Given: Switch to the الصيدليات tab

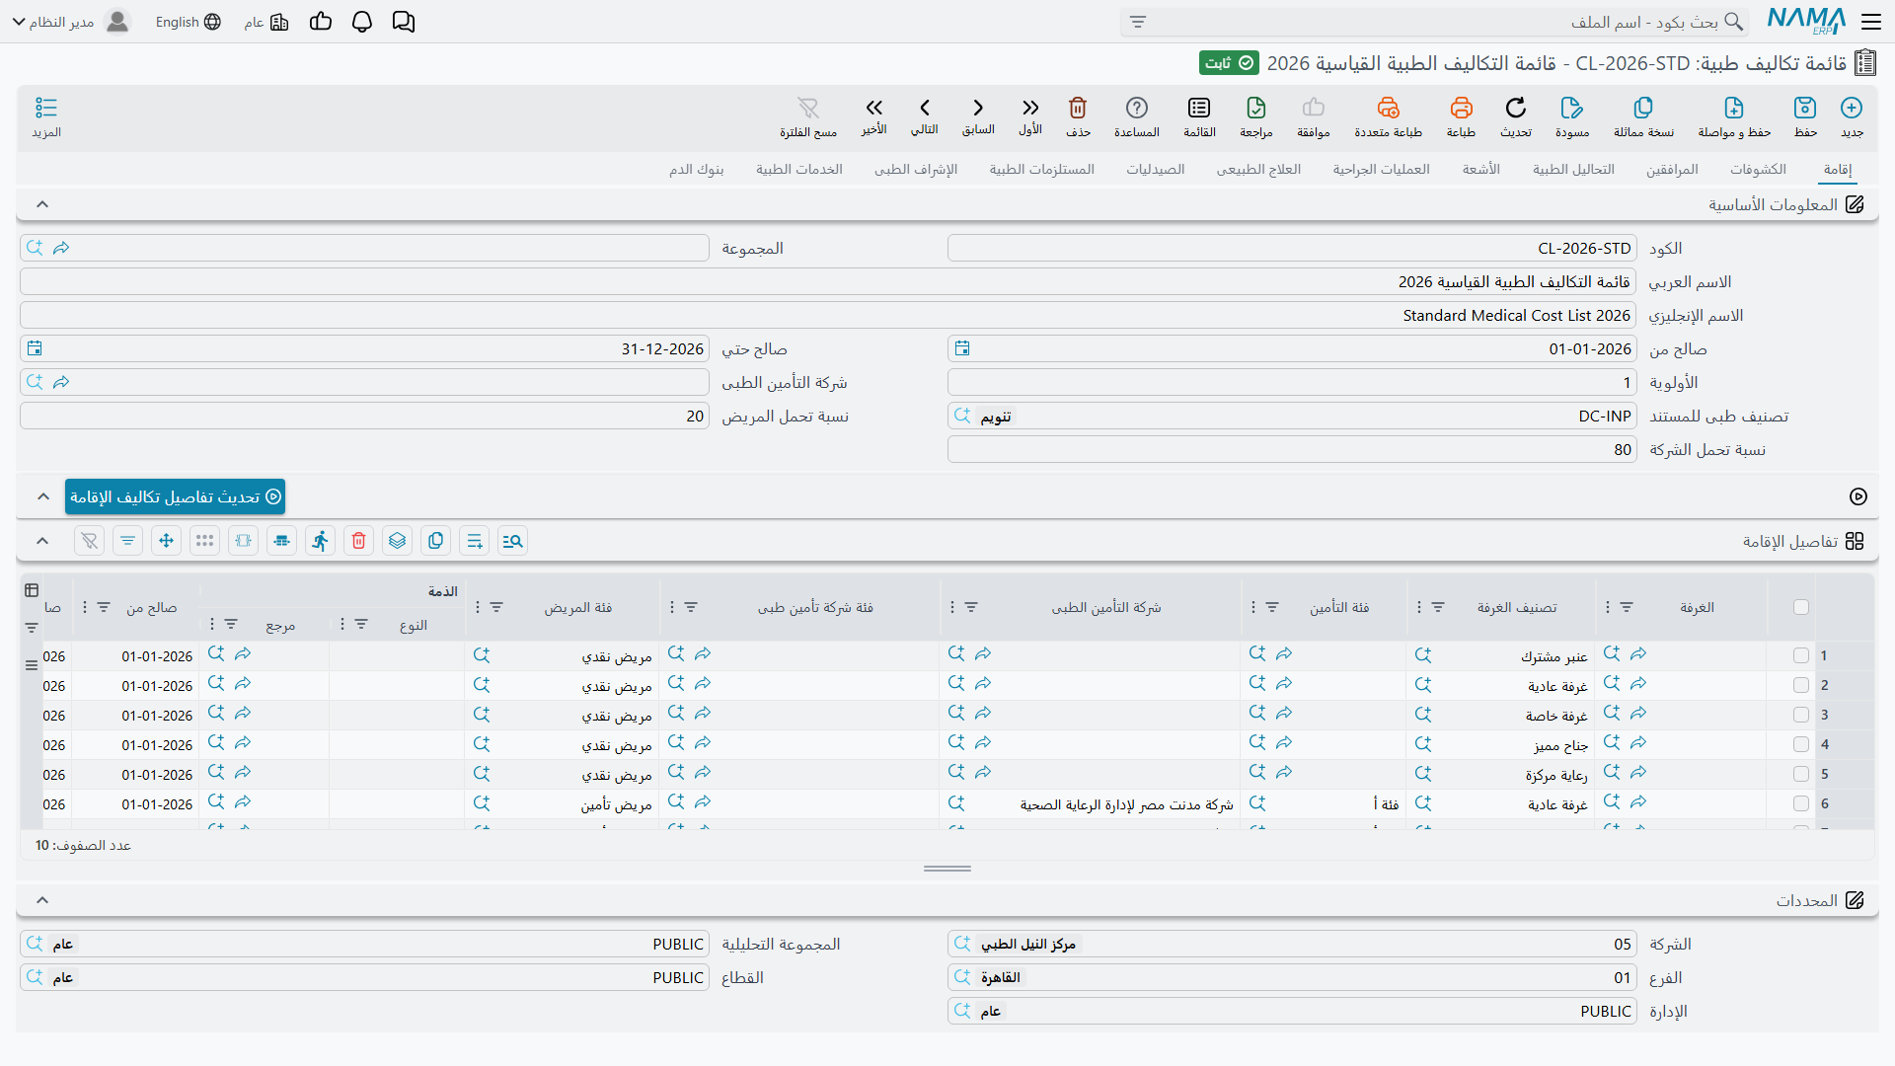Looking at the screenshot, I should click(x=1155, y=169).
